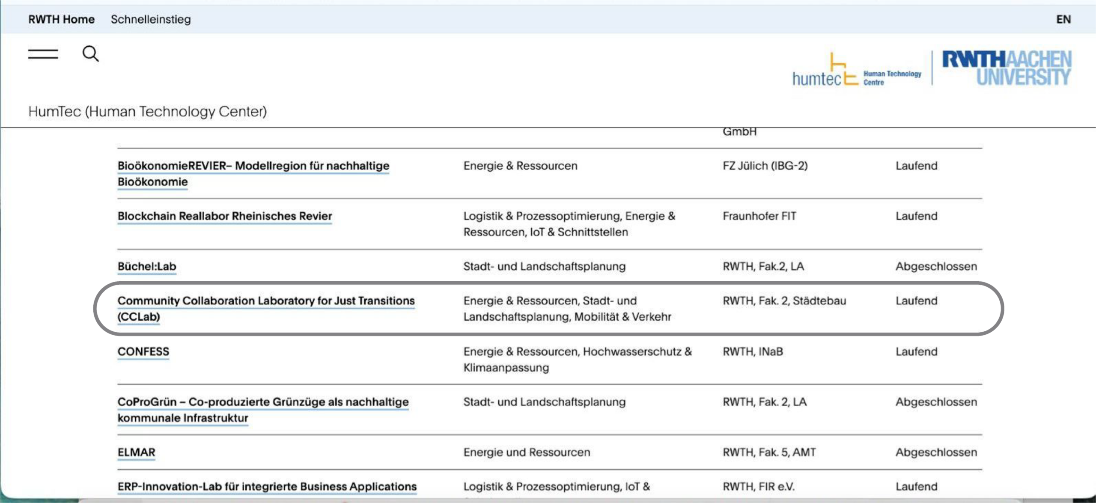
Task: Click the search magnifier icon
Action: click(90, 54)
